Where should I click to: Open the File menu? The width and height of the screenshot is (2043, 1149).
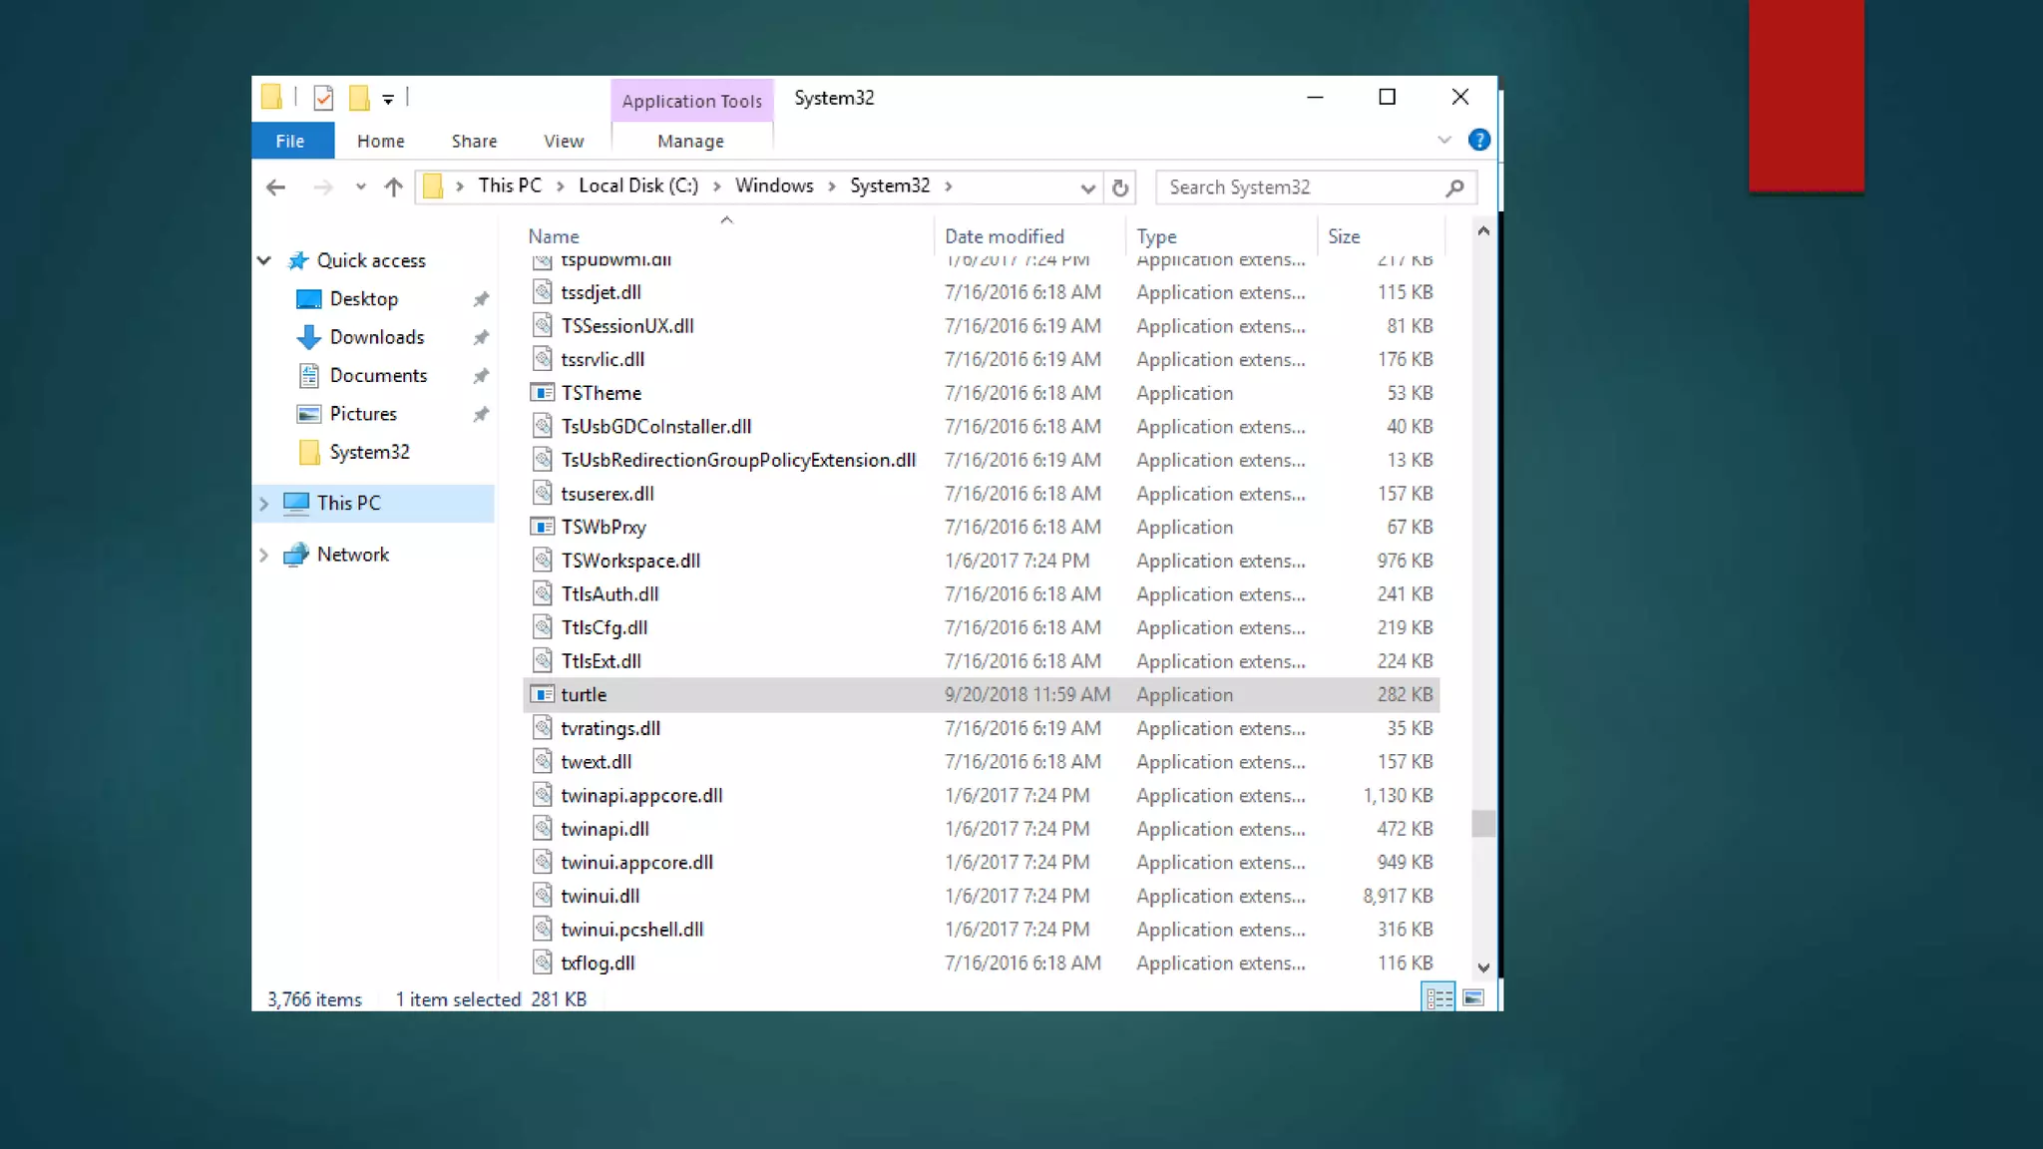290,142
